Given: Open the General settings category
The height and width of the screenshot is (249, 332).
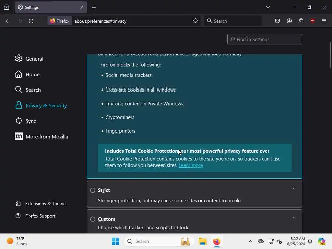Looking at the screenshot, I should 29,59.
